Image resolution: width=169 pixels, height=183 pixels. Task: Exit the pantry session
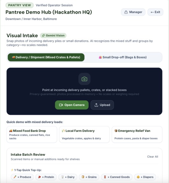pyautogui.click(x=155, y=12)
